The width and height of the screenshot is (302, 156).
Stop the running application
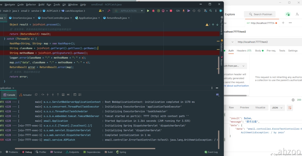click(x=171, y=11)
